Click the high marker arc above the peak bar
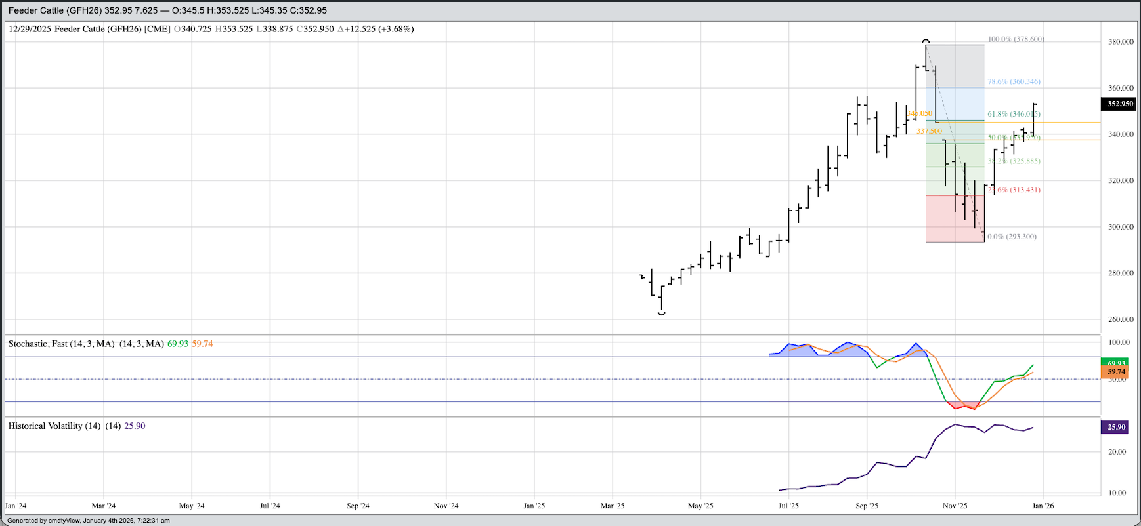 coord(926,41)
